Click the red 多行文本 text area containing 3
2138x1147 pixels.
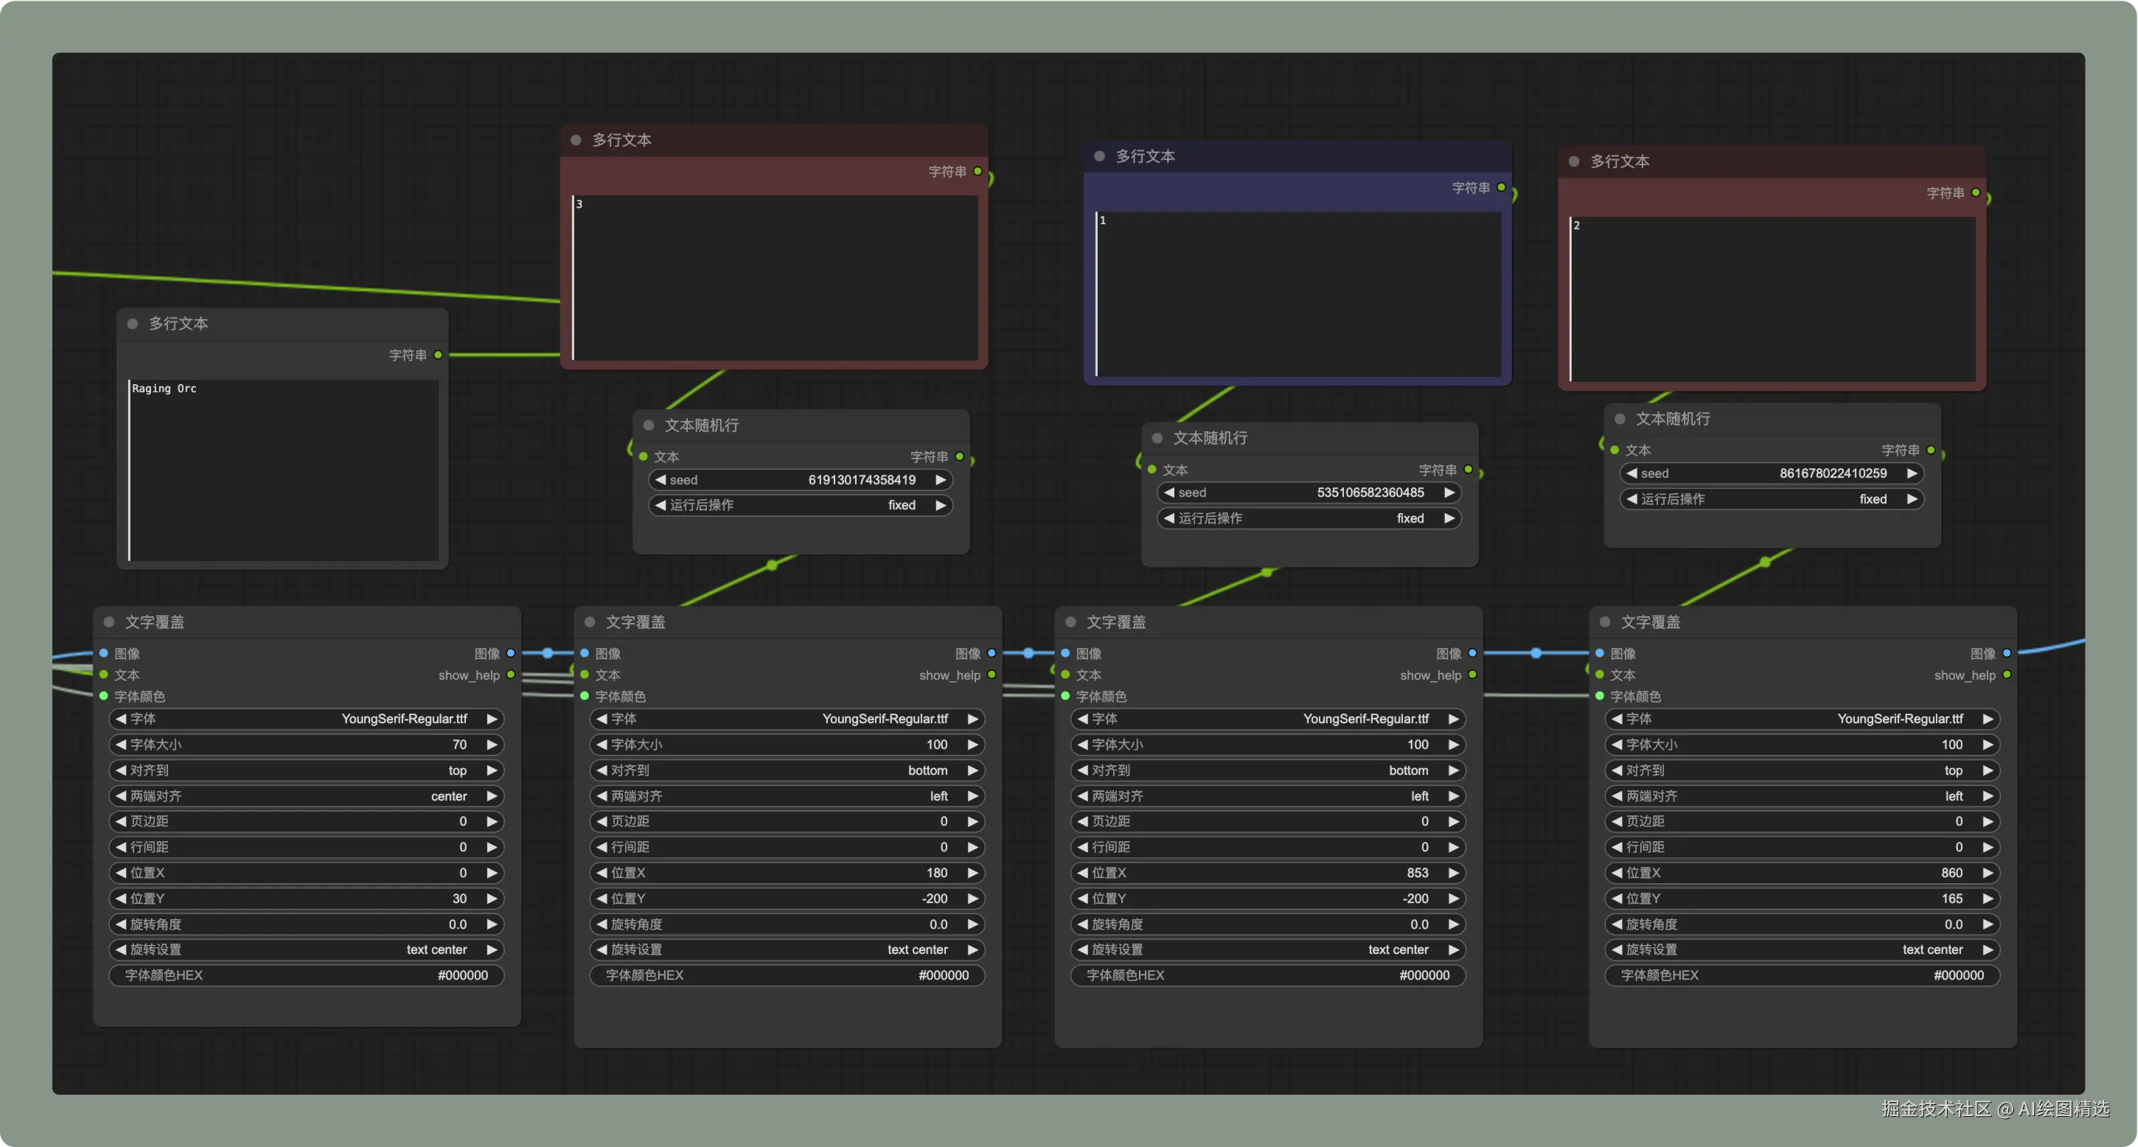[773, 278]
